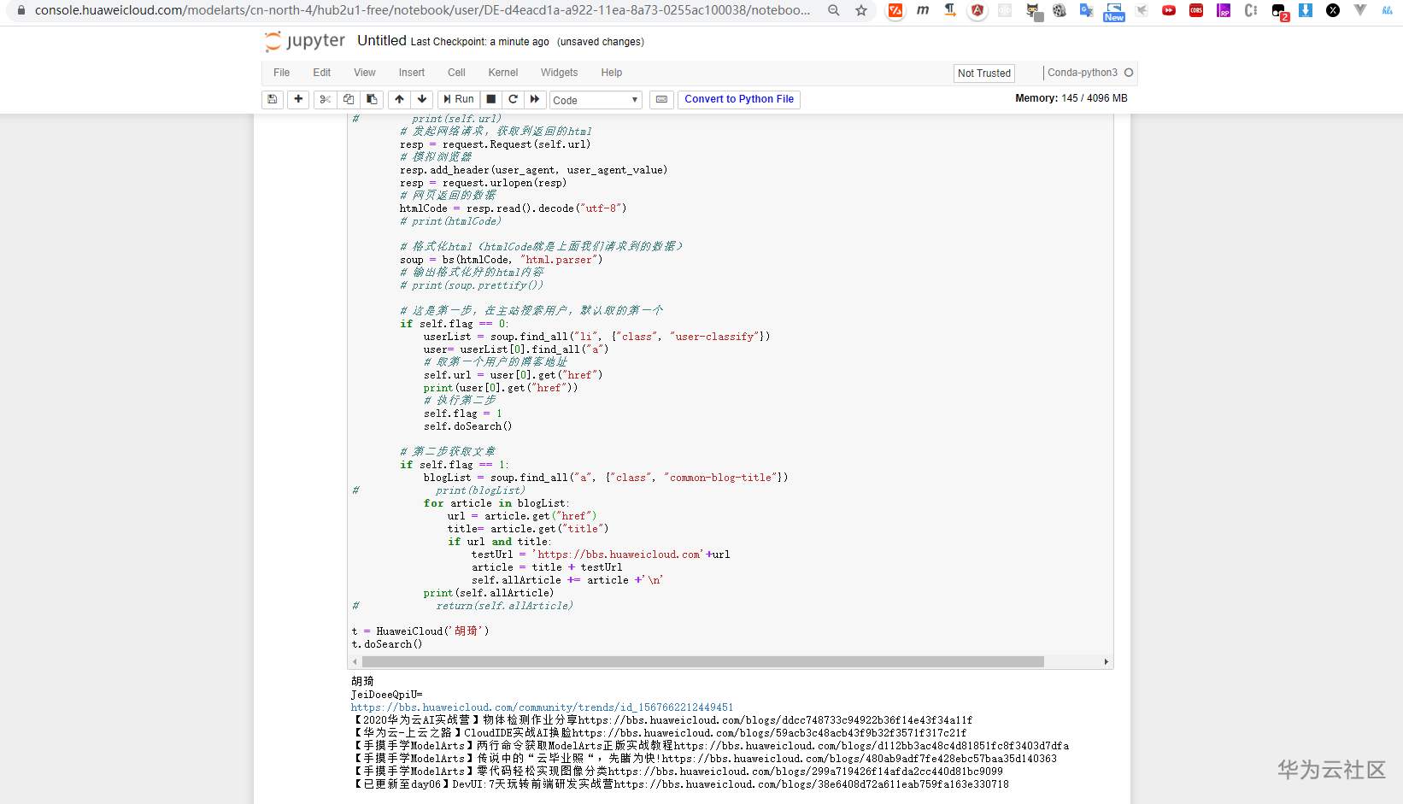Open the Angular extension icon in browser toolbar

(977, 10)
